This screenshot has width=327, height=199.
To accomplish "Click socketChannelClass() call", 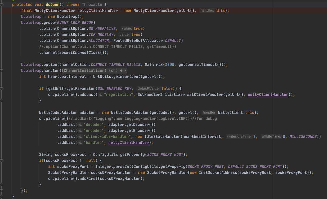I will coord(82,53).
